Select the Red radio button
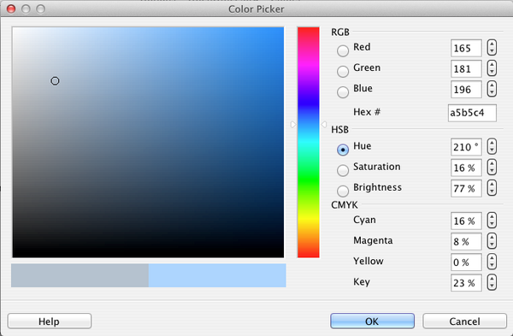This screenshot has width=513, height=336. (x=343, y=50)
